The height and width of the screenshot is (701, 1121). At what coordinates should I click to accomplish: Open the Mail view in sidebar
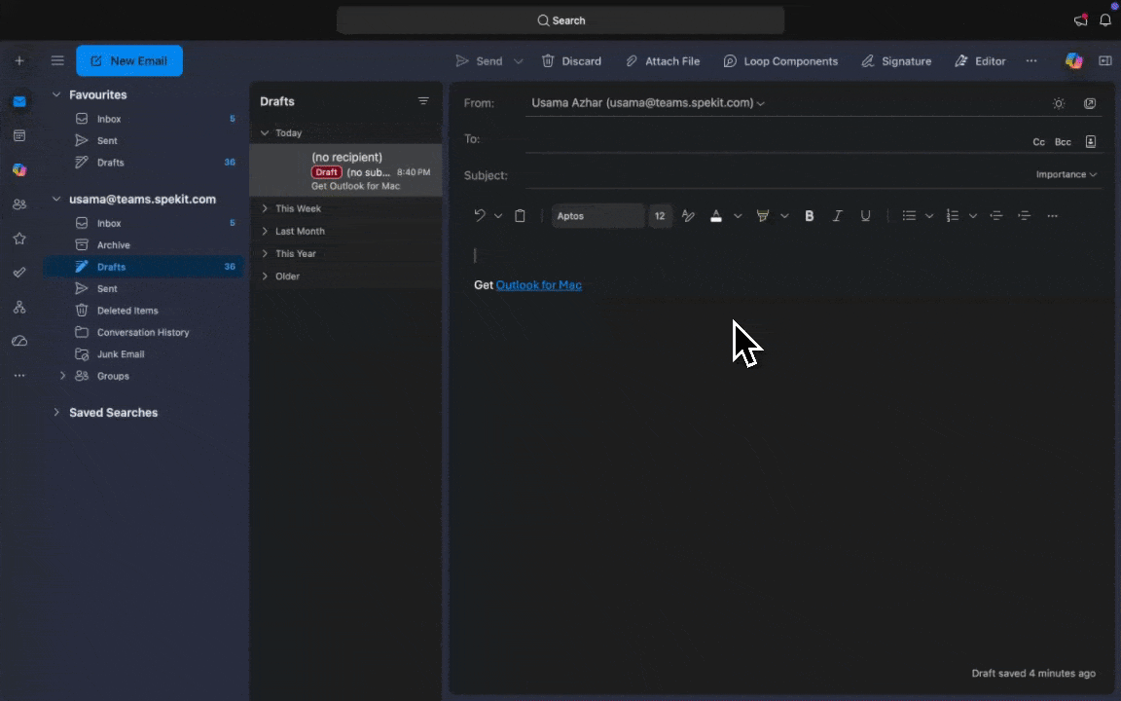(x=19, y=101)
